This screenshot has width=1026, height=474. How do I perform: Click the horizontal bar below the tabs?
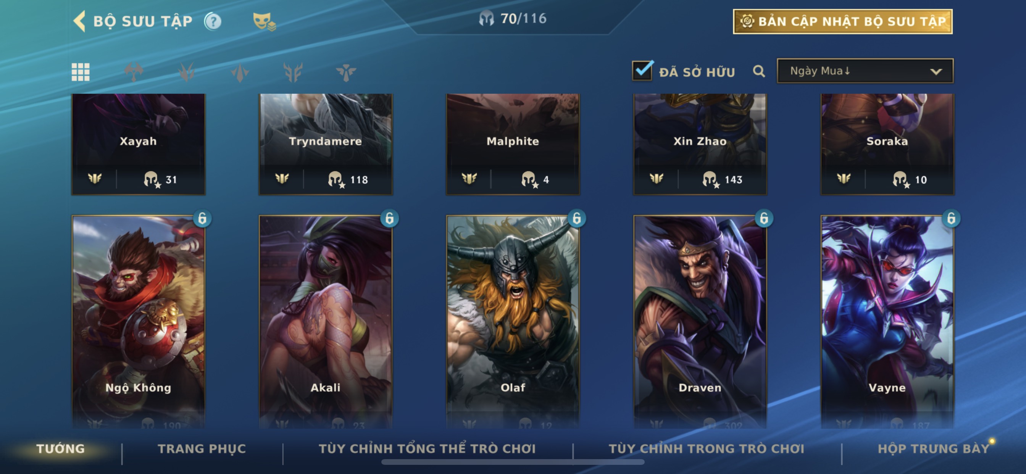click(513, 462)
